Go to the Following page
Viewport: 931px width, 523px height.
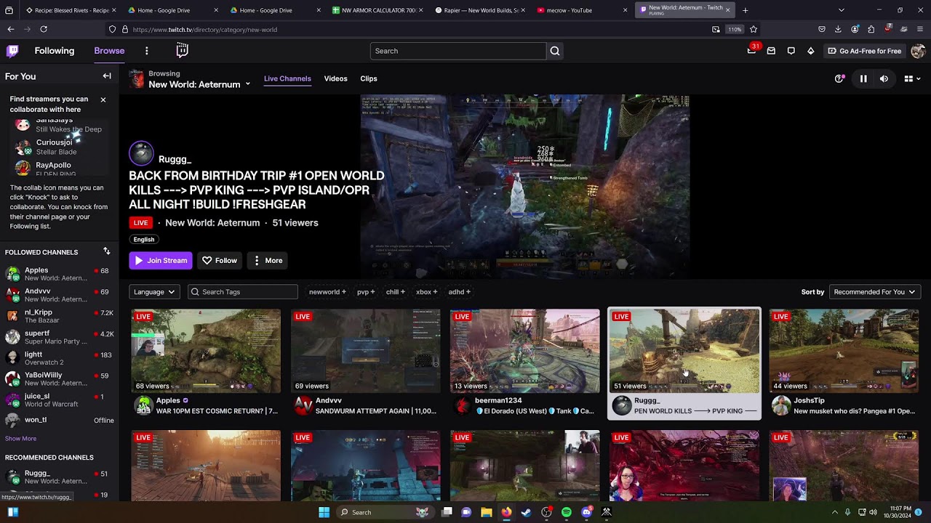pyautogui.click(x=55, y=51)
